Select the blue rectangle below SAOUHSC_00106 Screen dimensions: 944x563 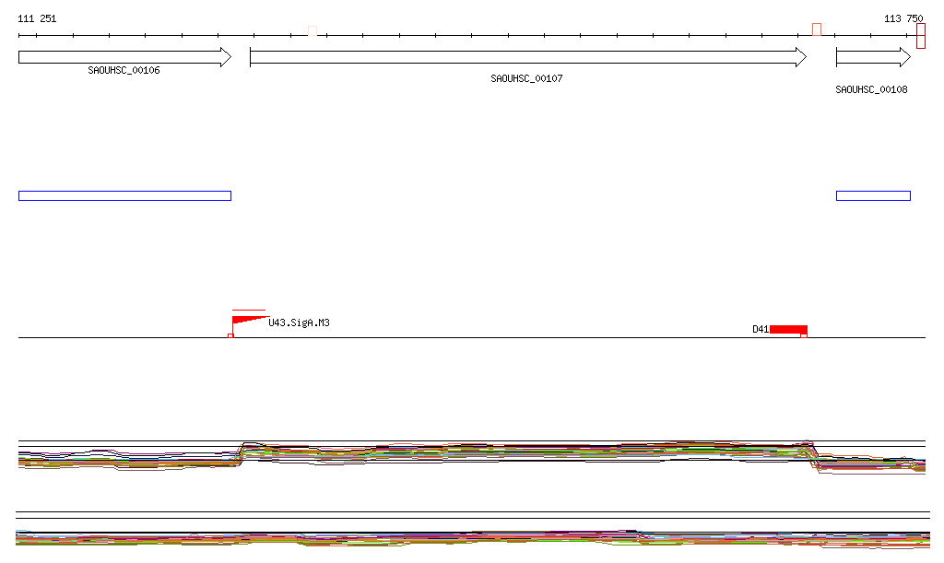(124, 195)
